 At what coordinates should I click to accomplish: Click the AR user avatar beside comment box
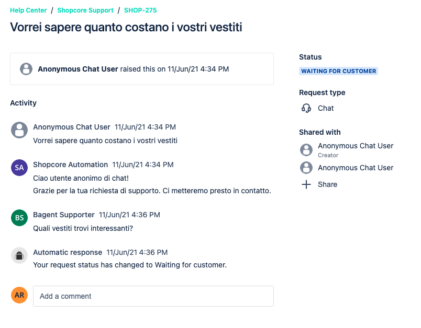pyautogui.click(x=19, y=295)
